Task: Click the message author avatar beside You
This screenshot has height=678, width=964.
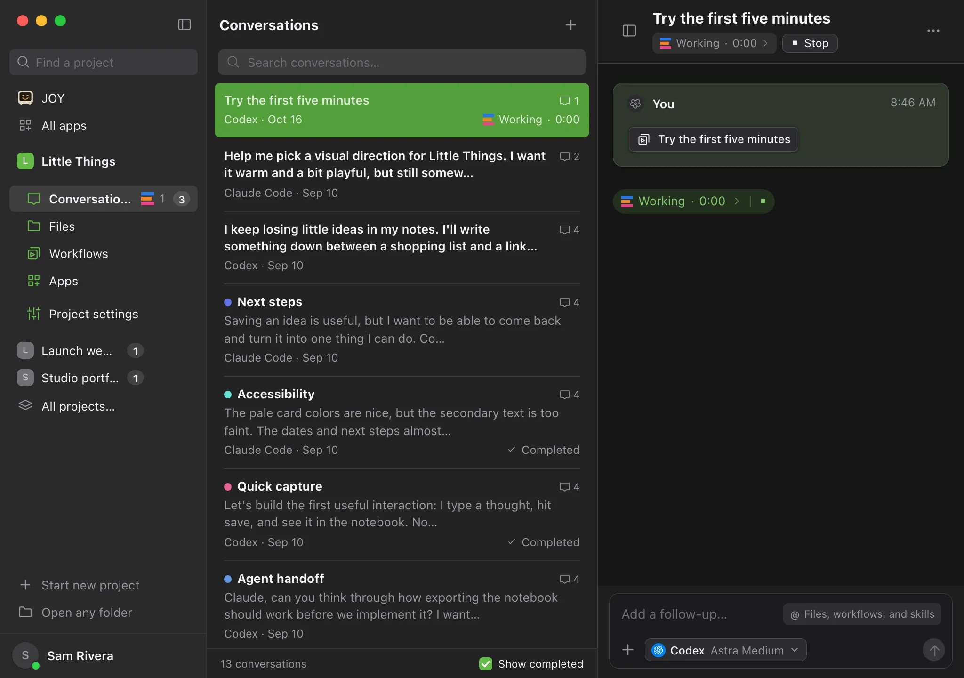Action: (x=635, y=104)
